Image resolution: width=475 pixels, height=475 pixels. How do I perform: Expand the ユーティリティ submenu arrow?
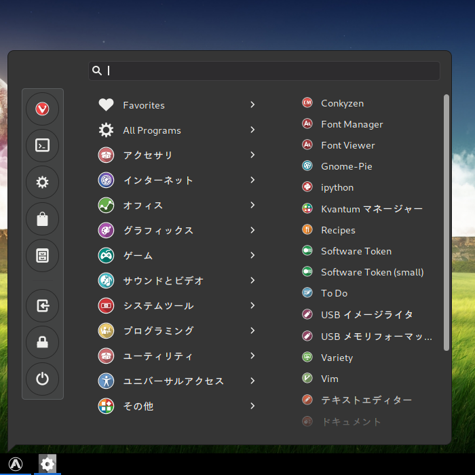point(252,356)
